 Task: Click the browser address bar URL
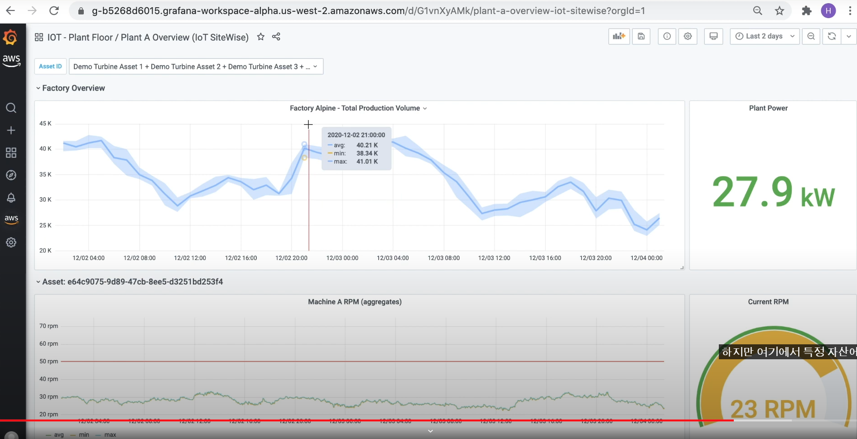[368, 11]
